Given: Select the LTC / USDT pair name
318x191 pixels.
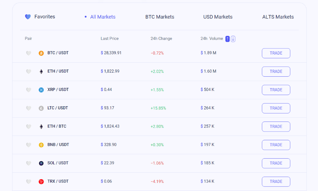Looking at the screenshot, I should point(58,108).
